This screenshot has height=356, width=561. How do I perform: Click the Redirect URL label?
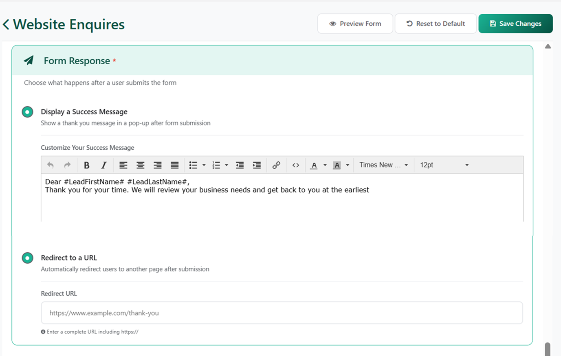[59, 294]
